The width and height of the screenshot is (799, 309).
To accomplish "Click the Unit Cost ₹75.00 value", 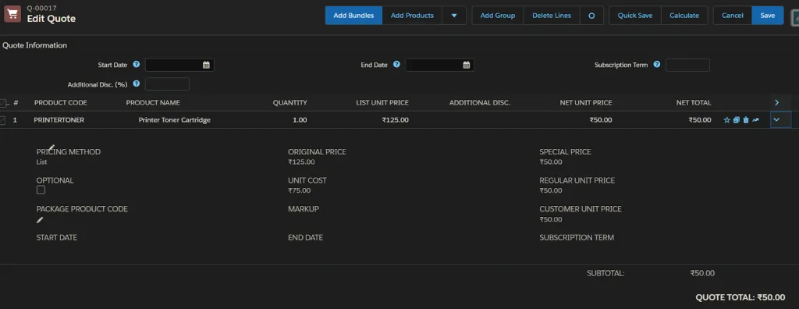I will point(299,190).
